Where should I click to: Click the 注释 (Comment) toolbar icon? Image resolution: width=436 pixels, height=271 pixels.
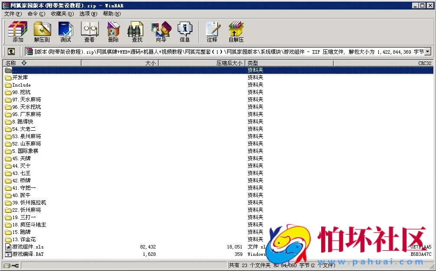(212, 31)
